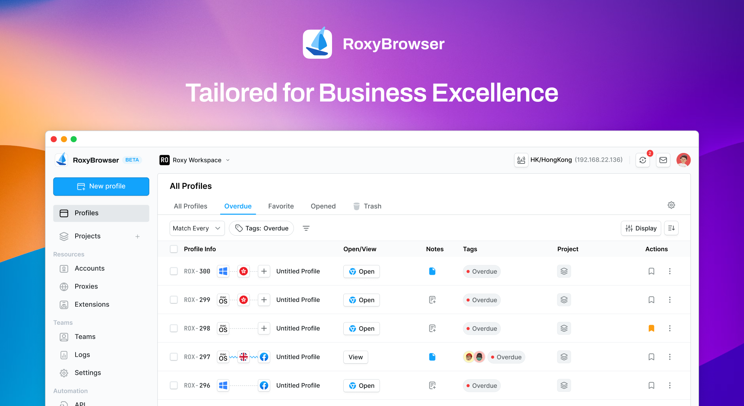744x406 pixels.
Task: Expand the Roxy Workspace switcher
Action: [x=195, y=160]
